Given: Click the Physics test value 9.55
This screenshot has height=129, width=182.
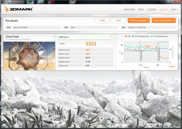Looking at the screenshot, I should 87,66.
